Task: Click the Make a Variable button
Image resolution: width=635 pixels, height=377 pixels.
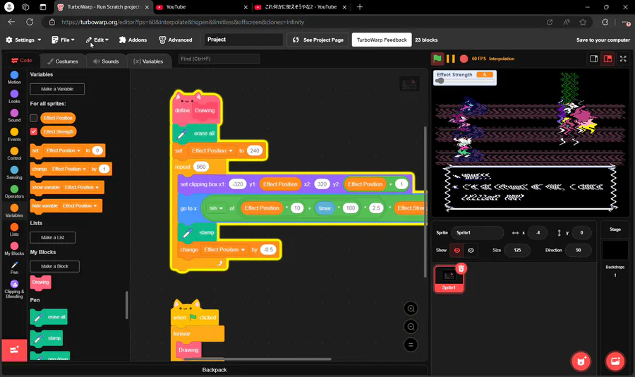Action: (x=57, y=89)
